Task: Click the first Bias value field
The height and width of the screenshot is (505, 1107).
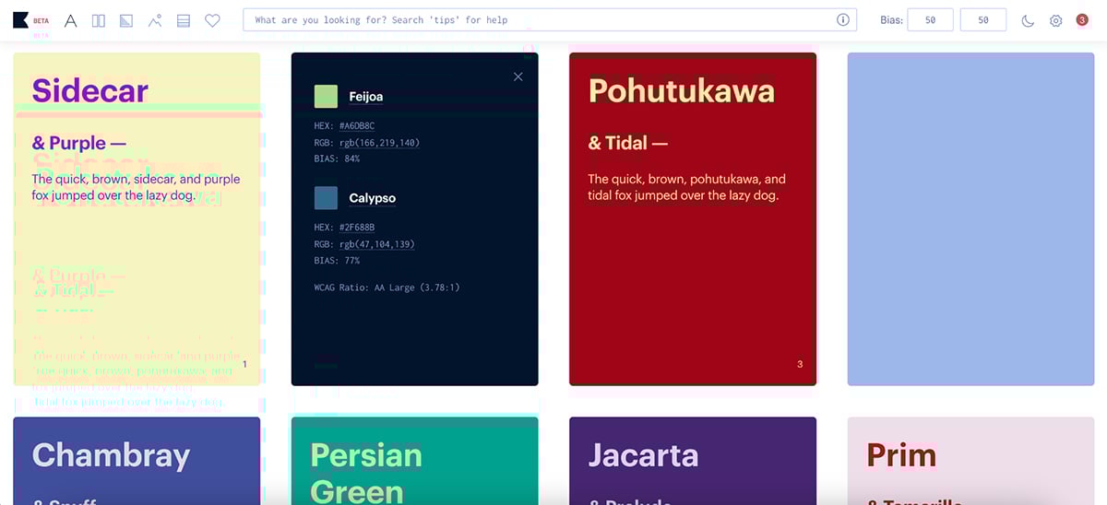Action: click(x=930, y=20)
